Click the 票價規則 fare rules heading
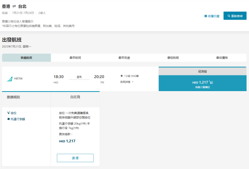 click(13, 97)
